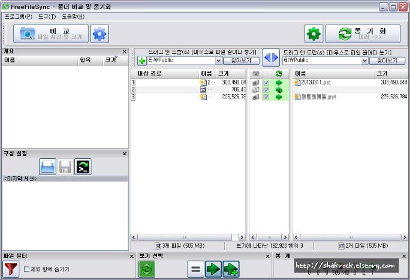Viewport: 410px width, 280px height.
Task: Toggle sync preview view green button
Action: point(147,269)
